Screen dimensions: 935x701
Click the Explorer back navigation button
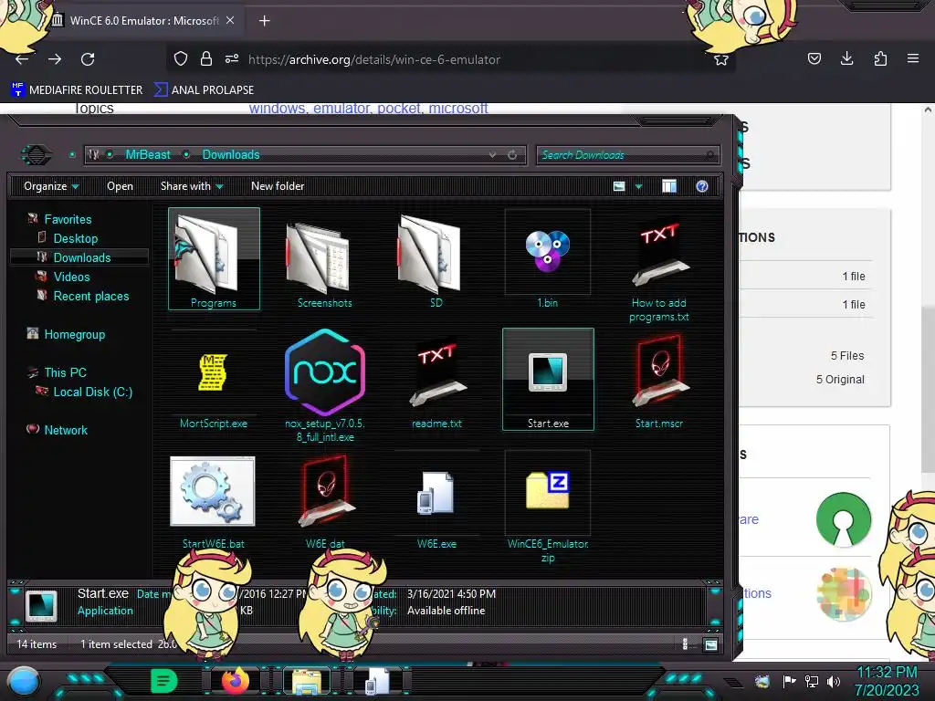[x=37, y=155]
